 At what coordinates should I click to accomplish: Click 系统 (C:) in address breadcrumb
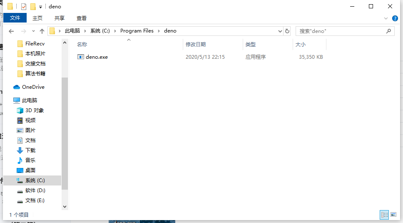(x=100, y=31)
